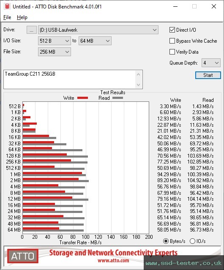Viewport: 224px width, 270px height.
Task: Click the 64 MB row label in chart
Action: tap(14, 230)
